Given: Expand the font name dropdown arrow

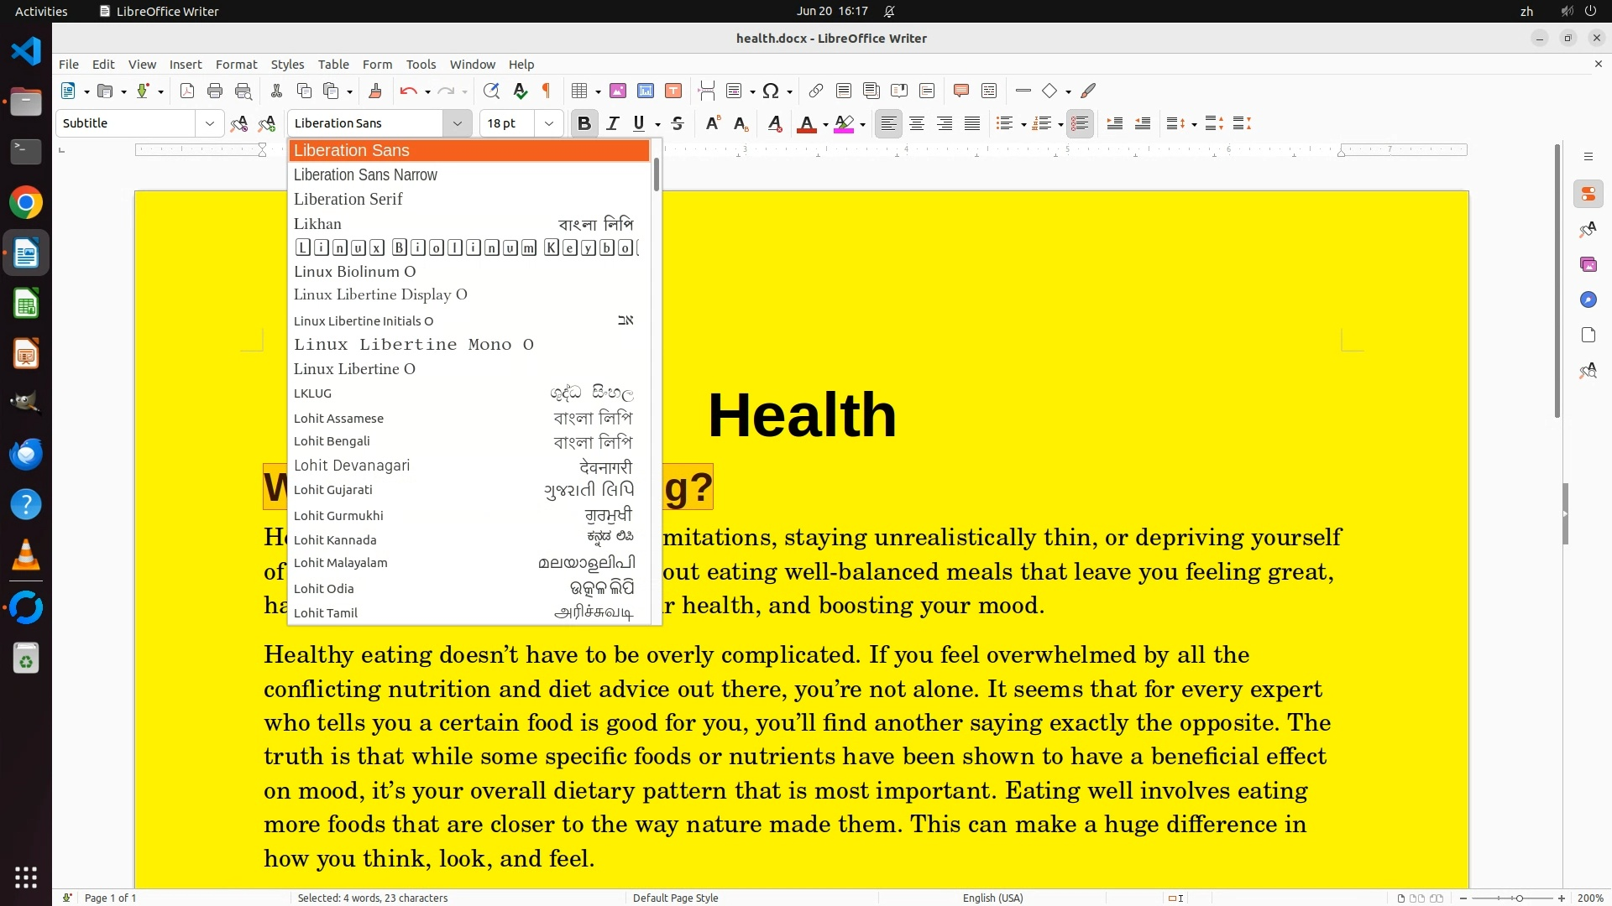Looking at the screenshot, I should tap(458, 124).
